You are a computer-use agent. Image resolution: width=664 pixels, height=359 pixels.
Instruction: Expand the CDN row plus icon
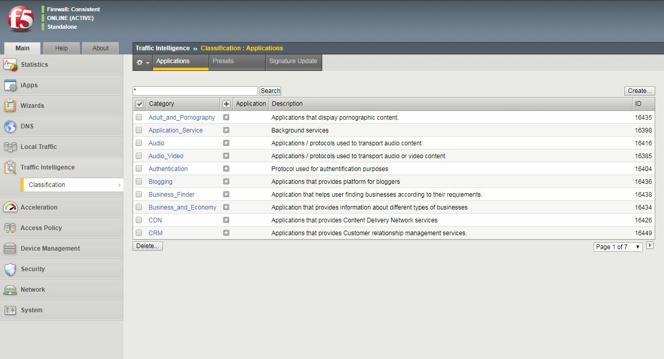coord(226,220)
